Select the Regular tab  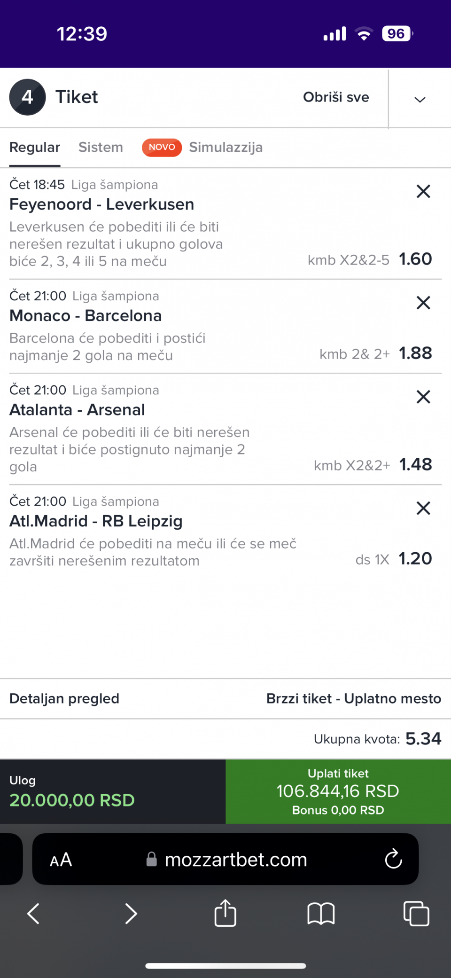coord(35,148)
